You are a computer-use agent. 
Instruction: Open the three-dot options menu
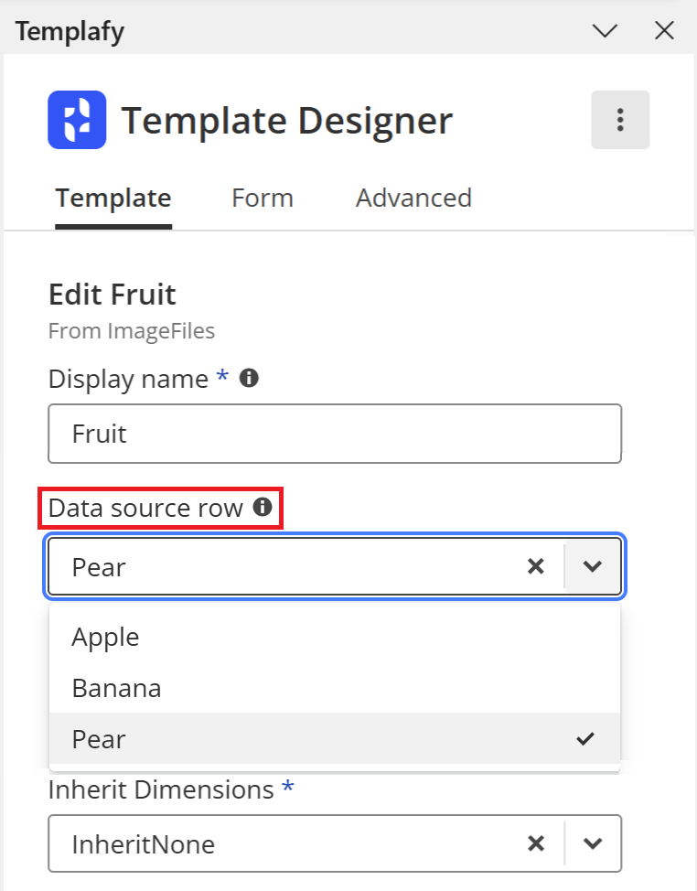(620, 119)
